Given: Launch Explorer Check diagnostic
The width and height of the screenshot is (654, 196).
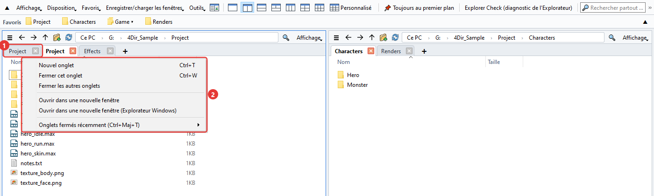Looking at the screenshot, I should click(x=518, y=7).
